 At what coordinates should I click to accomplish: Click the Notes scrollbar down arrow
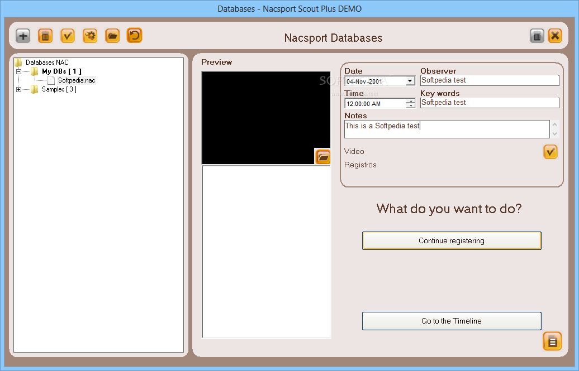click(x=554, y=134)
